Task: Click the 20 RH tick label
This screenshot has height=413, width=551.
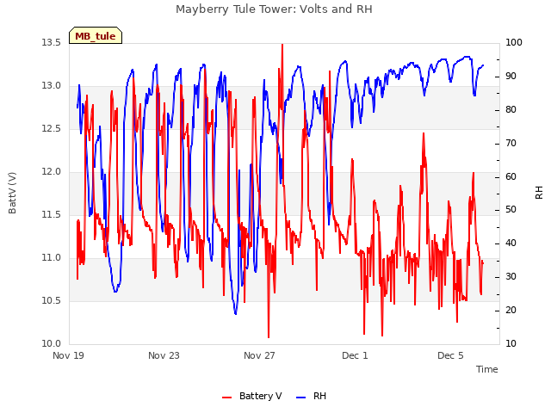Action: point(511,310)
